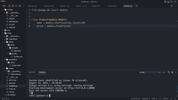Collapse the config folder

[3, 10]
